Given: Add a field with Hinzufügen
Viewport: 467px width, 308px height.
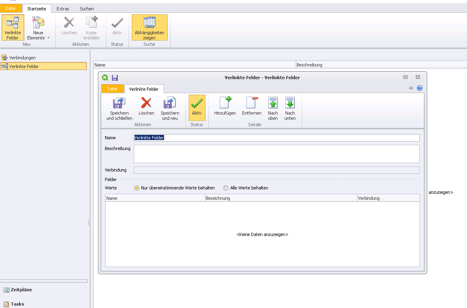Looking at the screenshot, I should 225,103.
